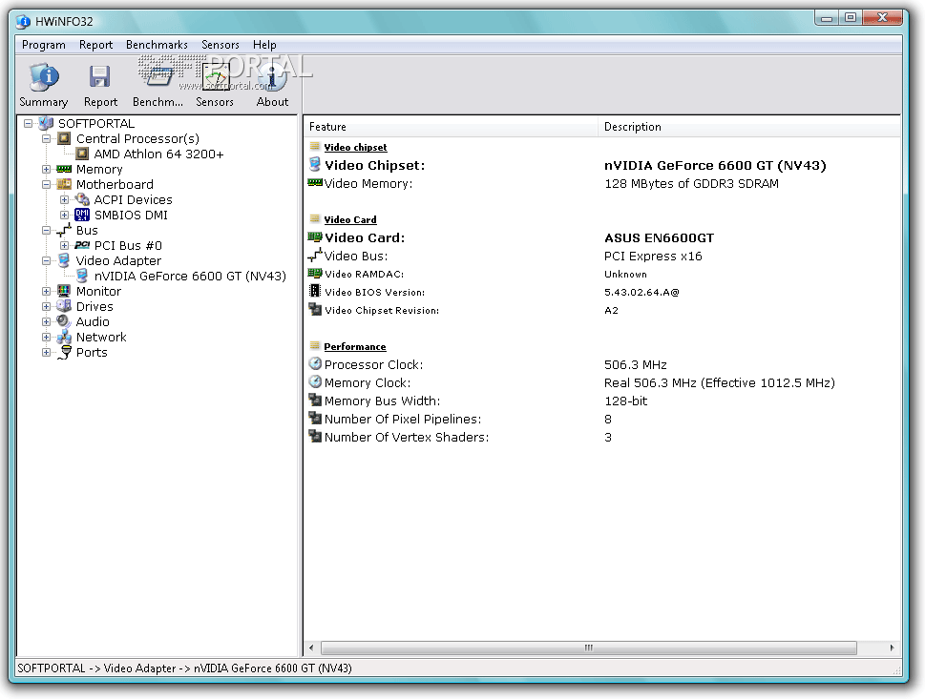
Task: Click the Ports connector icon in tree
Action: (65, 353)
